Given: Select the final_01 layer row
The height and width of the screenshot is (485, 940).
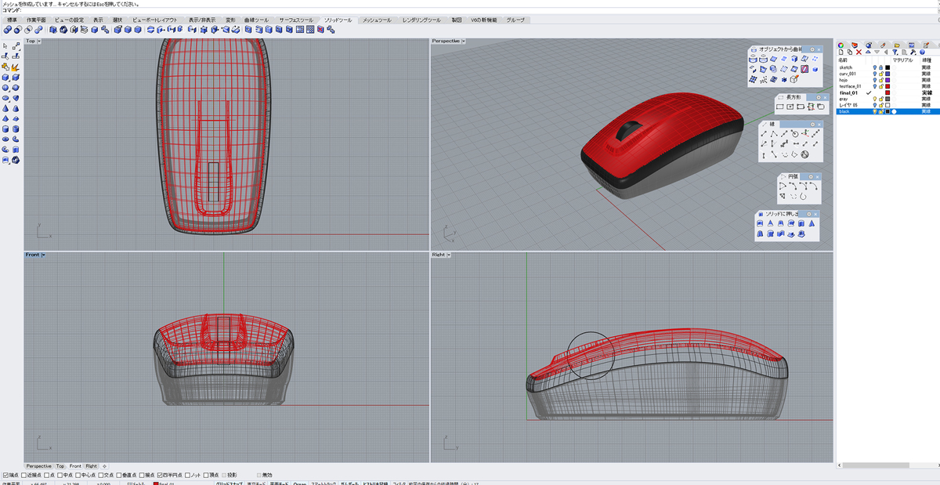Looking at the screenshot, I should click(886, 92).
